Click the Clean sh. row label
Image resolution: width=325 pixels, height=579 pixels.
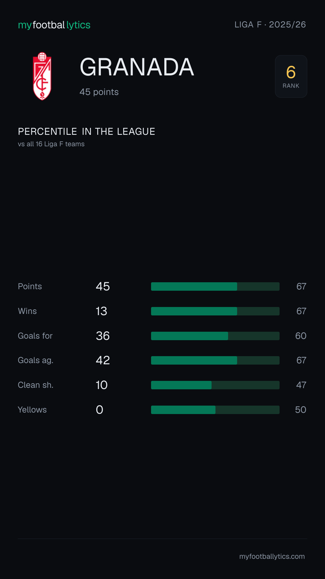tap(36, 385)
